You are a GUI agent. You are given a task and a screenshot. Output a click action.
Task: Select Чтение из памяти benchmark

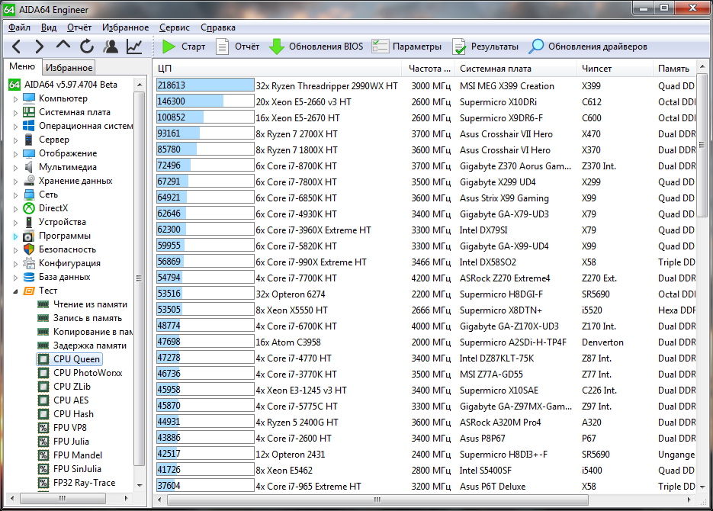pos(90,304)
